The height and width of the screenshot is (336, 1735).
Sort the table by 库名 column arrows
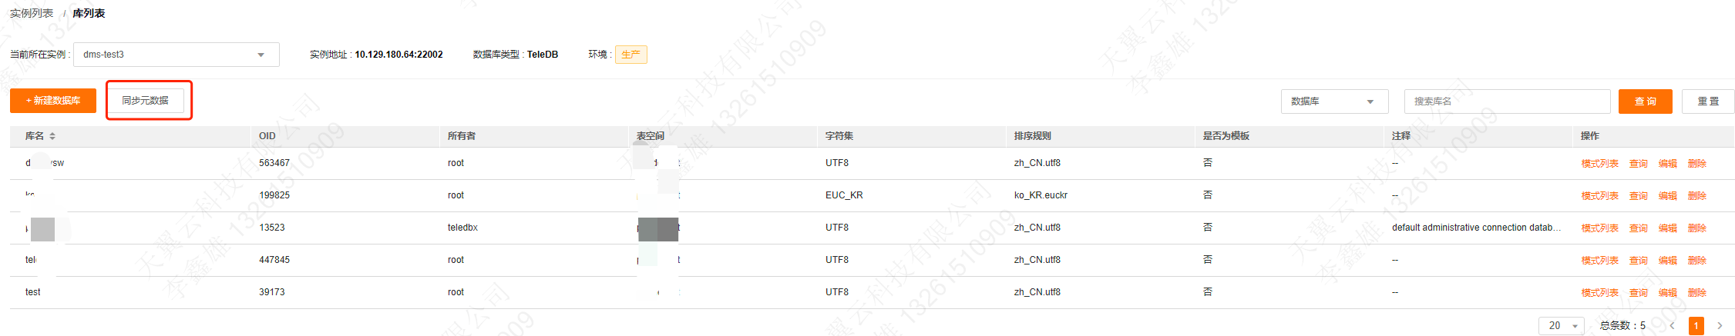point(52,136)
